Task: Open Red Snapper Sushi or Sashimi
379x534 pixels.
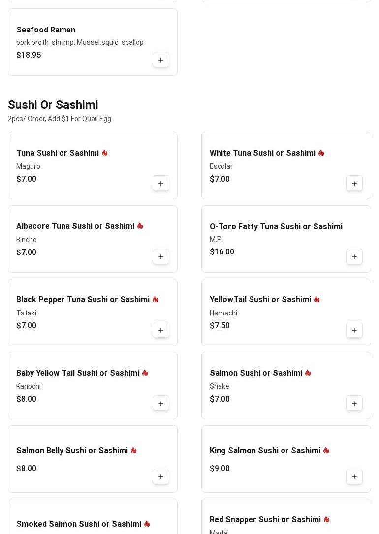Action: 265,520
